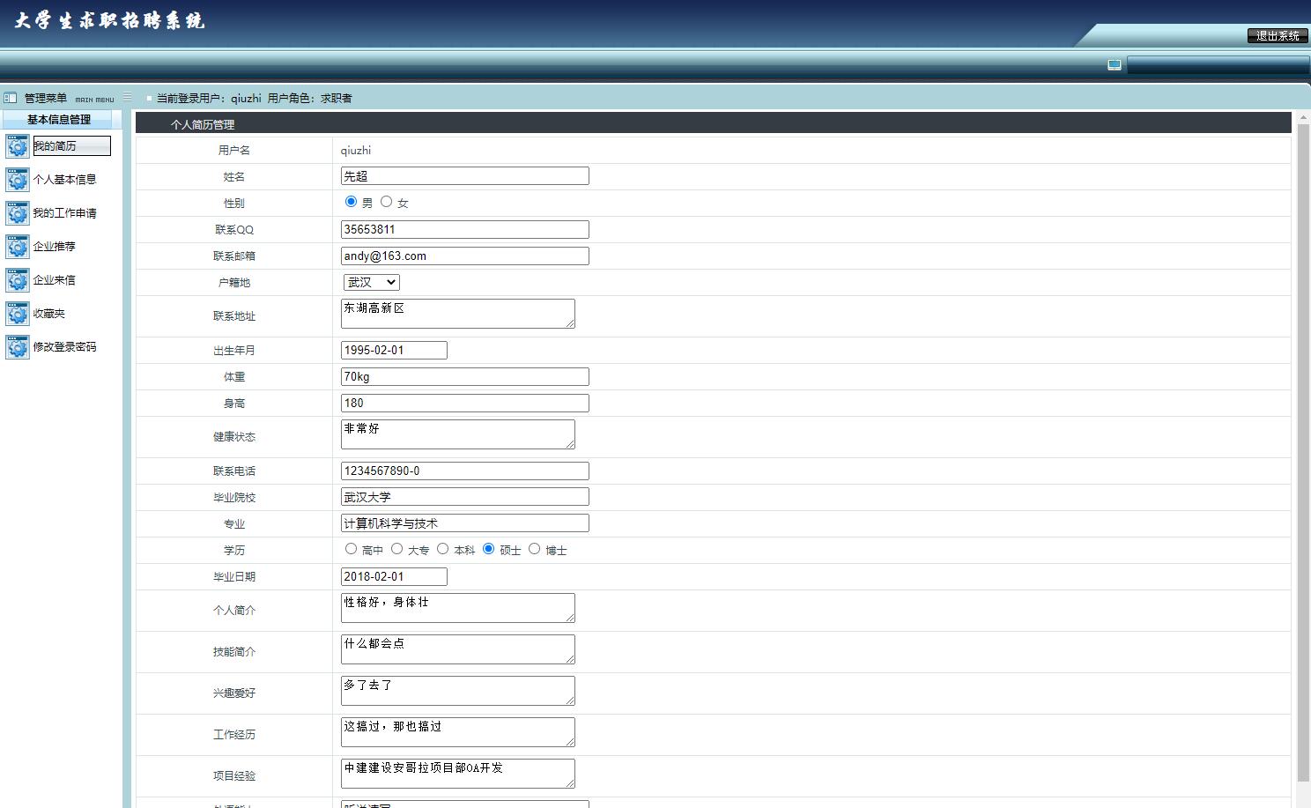The height and width of the screenshot is (808, 1311).
Task: Click the vertical scrollbar of the resume form
Action: (1304, 453)
